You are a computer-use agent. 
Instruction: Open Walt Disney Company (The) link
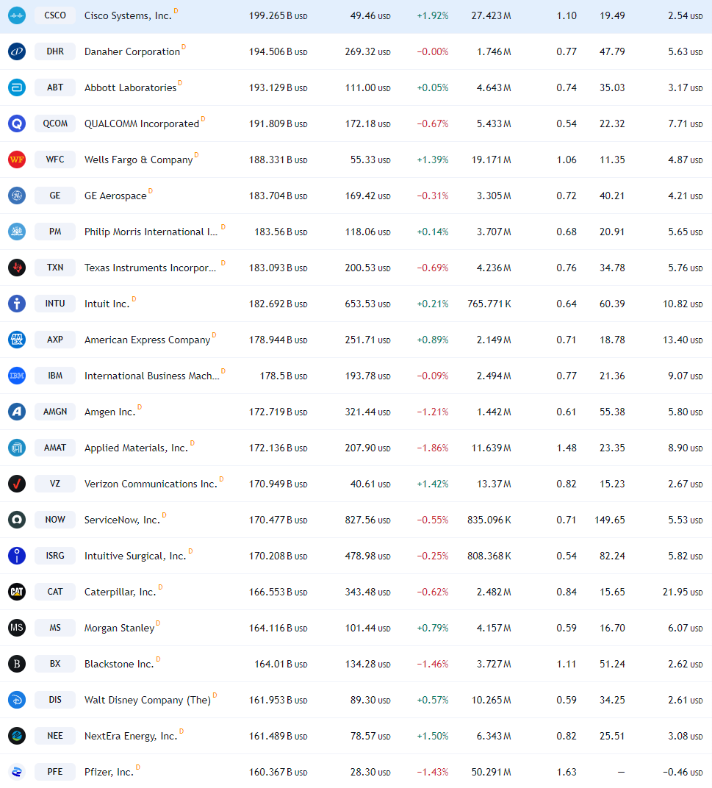pyautogui.click(x=148, y=700)
